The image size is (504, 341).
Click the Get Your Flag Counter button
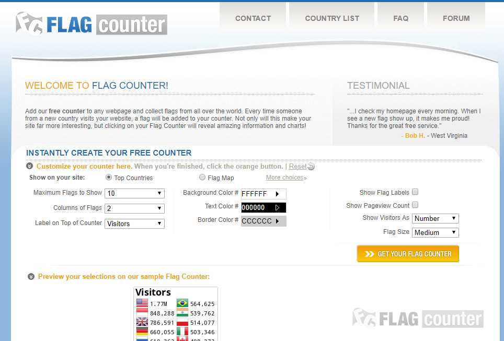[x=408, y=254]
